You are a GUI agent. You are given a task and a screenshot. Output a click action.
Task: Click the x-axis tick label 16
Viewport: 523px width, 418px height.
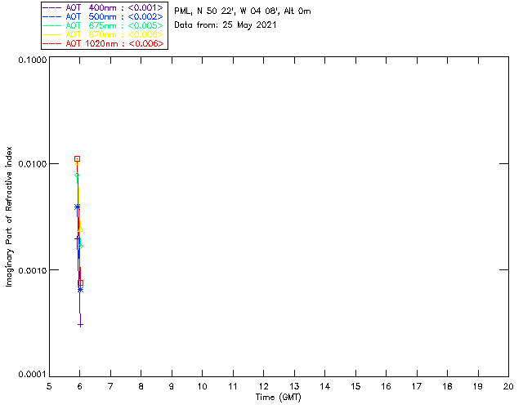386,387
